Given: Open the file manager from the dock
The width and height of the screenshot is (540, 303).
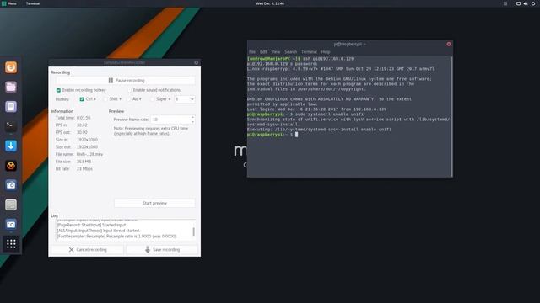Looking at the screenshot, I should click(11, 87).
